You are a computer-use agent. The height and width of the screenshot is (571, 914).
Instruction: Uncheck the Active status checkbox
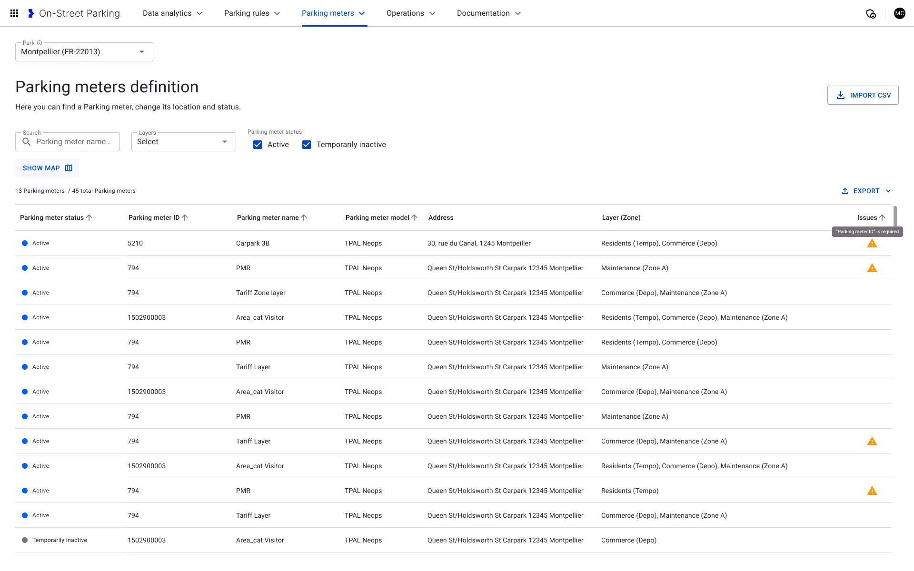coord(258,145)
